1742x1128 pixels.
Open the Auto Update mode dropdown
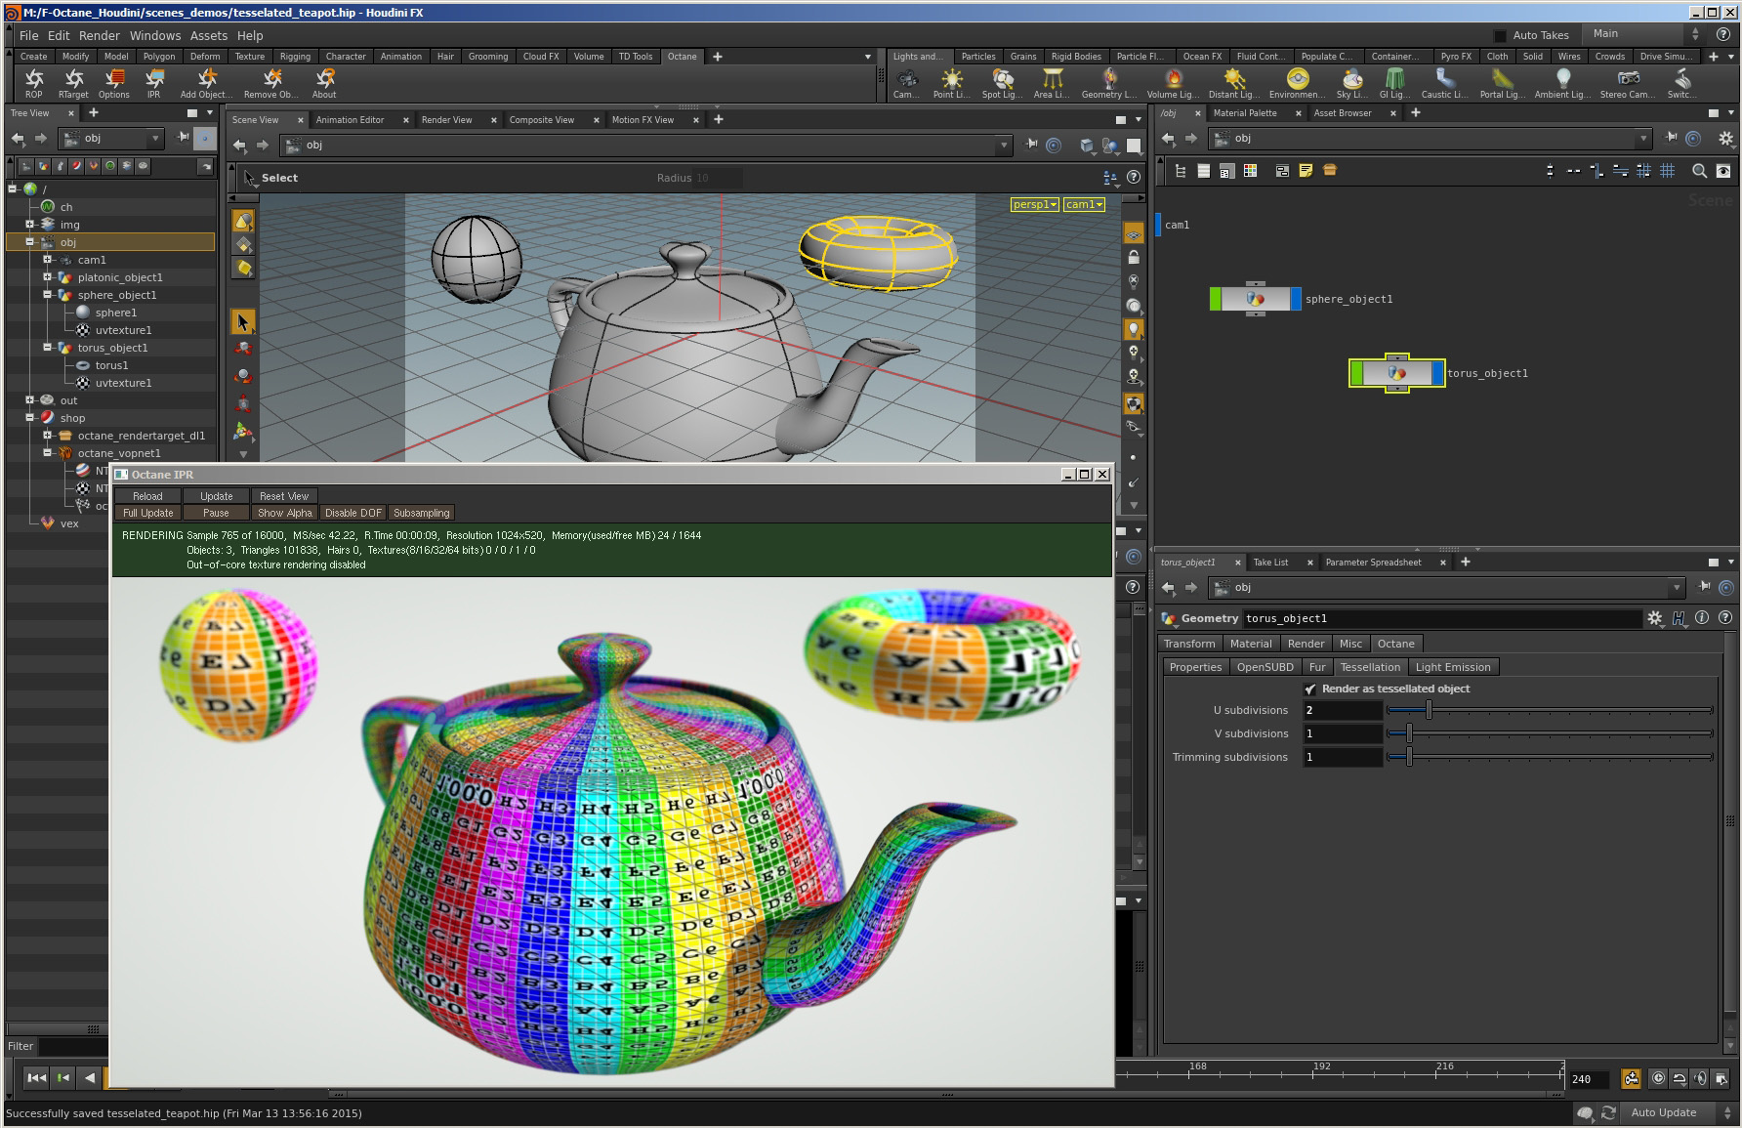(x=1675, y=1112)
